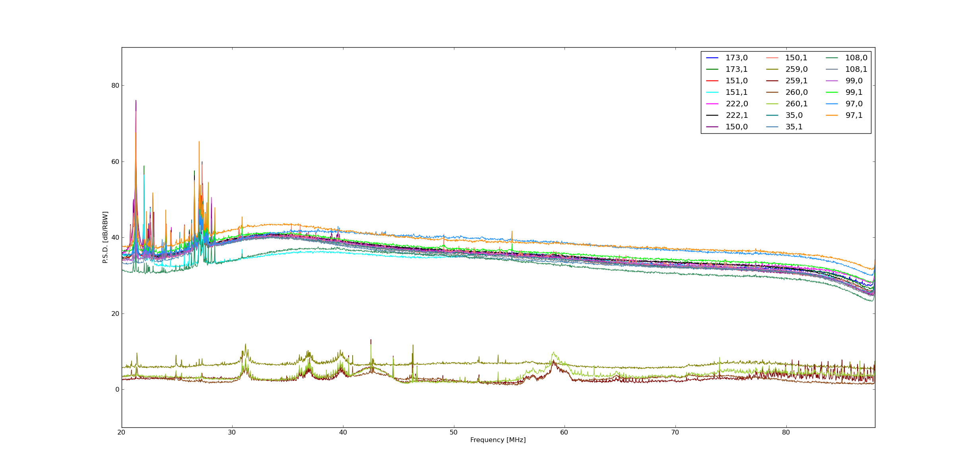
Task: Click the legend entry '150,0'
Action: point(727,127)
